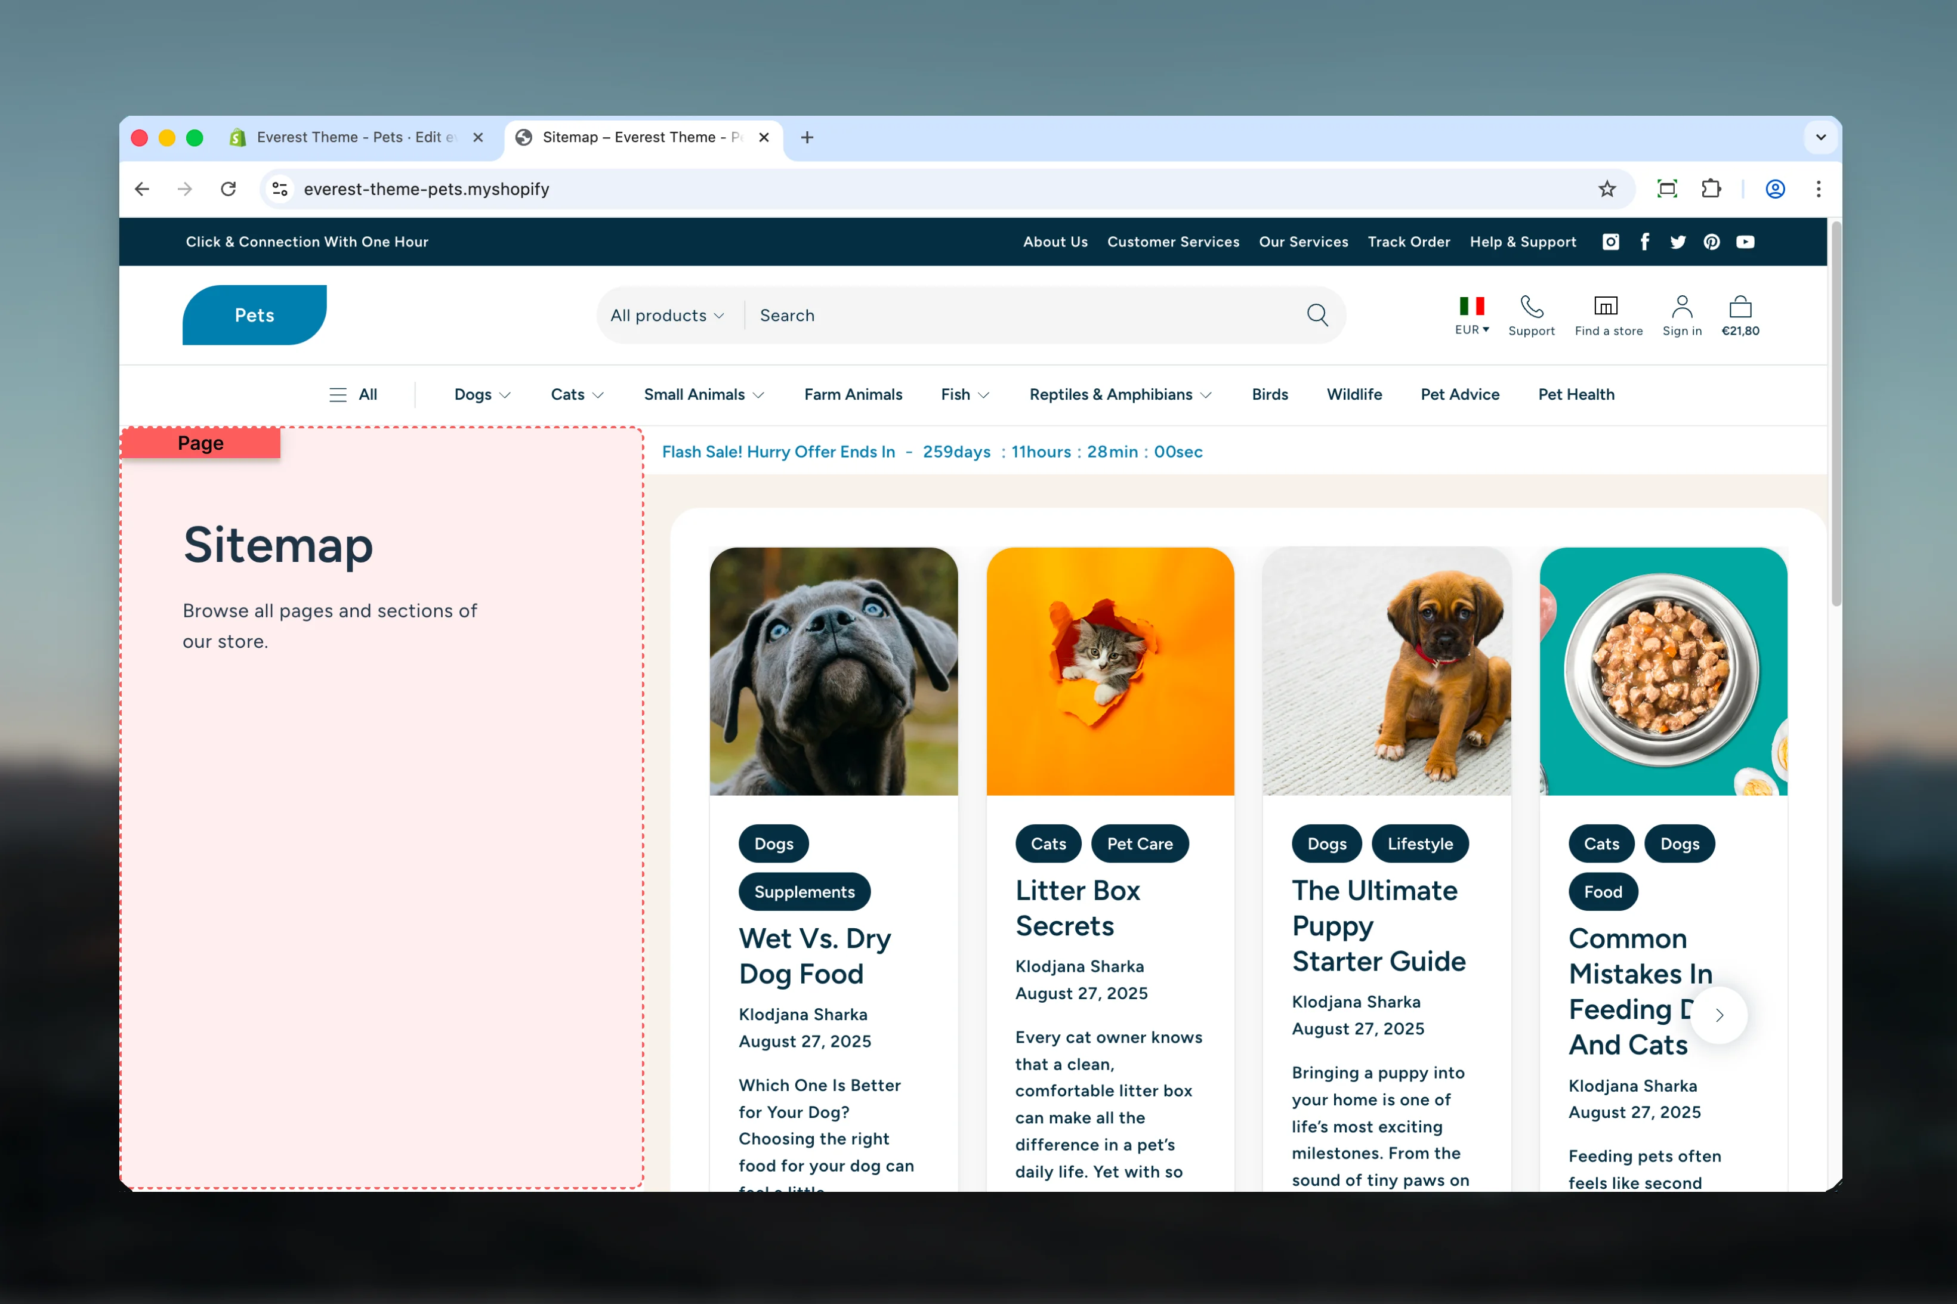
Task: Open Pet Advice menu item
Action: coord(1459,394)
